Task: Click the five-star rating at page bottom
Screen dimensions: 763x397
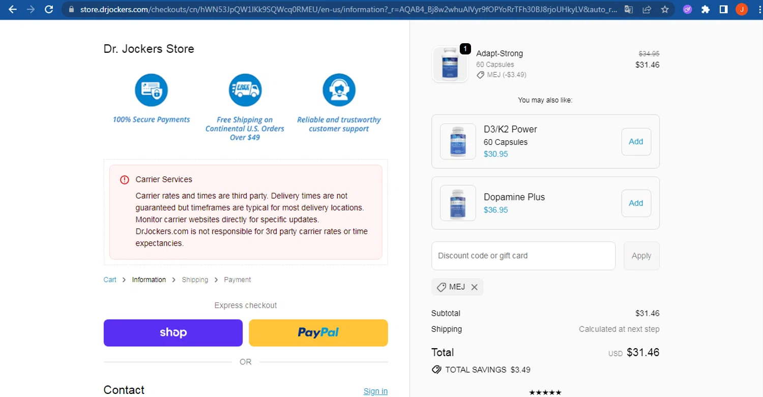Action: click(x=545, y=392)
